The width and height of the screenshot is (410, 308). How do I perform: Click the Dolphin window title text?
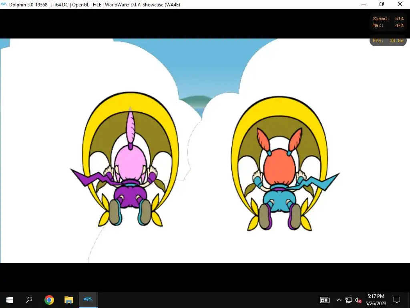(x=94, y=5)
